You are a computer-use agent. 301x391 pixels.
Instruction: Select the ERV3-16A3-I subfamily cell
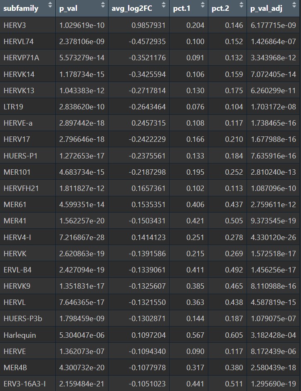(x=25, y=384)
